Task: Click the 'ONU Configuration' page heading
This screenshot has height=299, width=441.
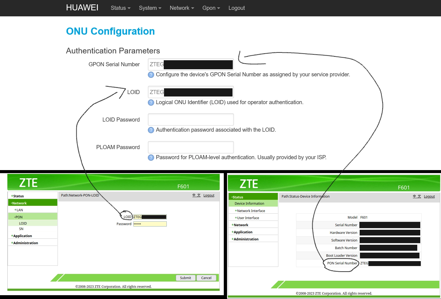Action: pos(111,31)
